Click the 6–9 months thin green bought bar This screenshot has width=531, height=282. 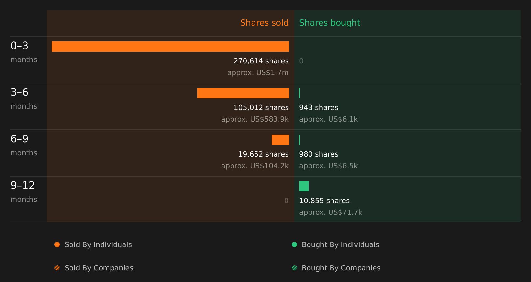[300, 140]
